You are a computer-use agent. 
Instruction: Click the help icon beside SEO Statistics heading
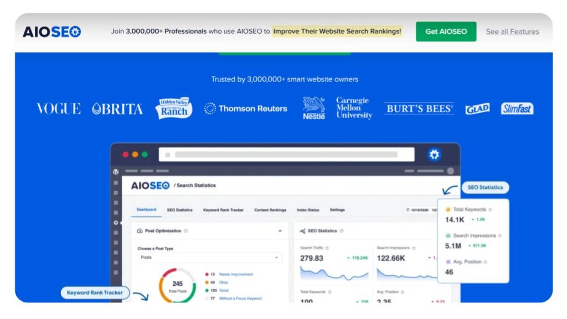(x=342, y=231)
